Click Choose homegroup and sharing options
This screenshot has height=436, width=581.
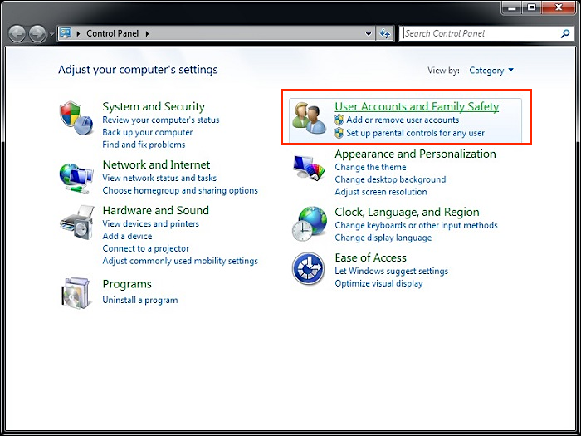[180, 190]
